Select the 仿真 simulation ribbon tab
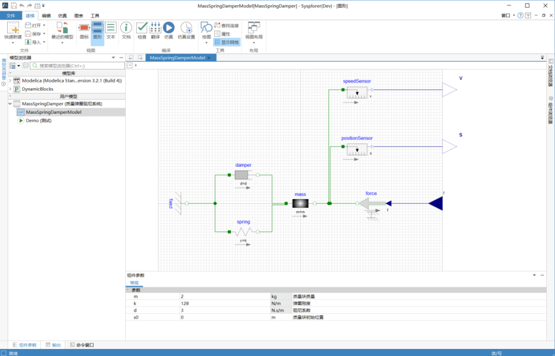This screenshot has width=555, height=356. coord(62,15)
